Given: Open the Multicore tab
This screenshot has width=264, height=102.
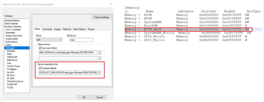Looking at the screenshot, I should (x=67, y=29).
